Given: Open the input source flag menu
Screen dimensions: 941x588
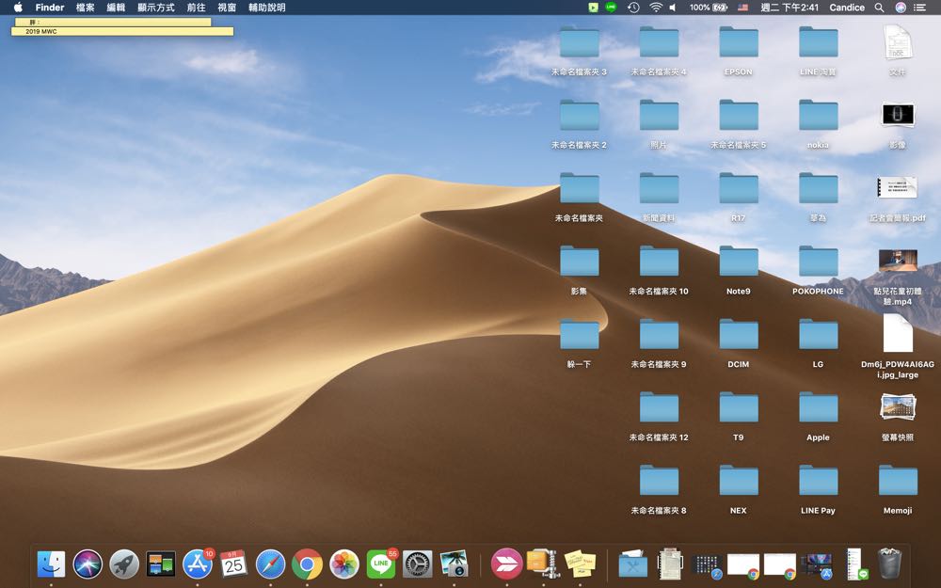Looking at the screenshot, I should coord(742,8).
